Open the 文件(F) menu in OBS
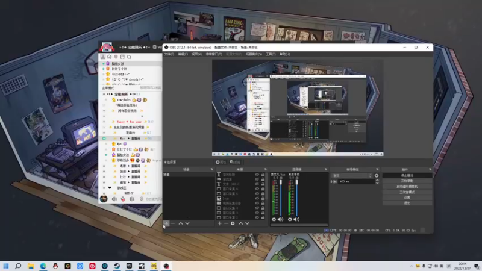This screenshot has width=482, height=271. [x=169, y=54]
